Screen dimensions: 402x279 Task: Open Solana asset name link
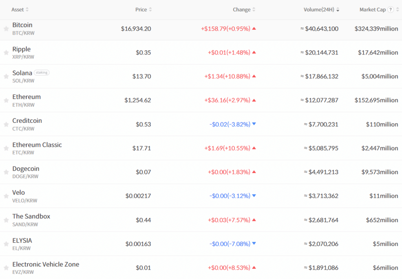(22, 73)
